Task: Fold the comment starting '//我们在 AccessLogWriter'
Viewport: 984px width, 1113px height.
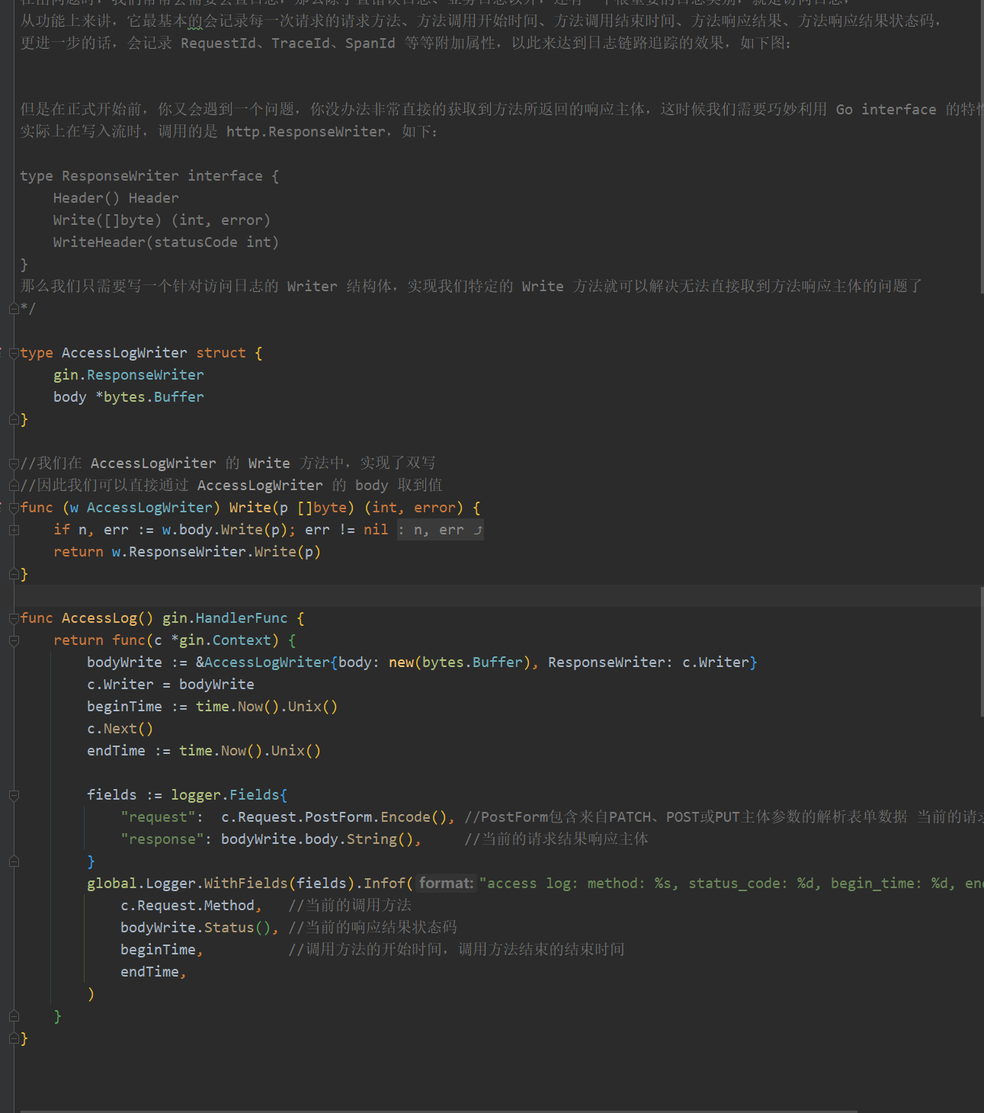Action: click(14, 463)
